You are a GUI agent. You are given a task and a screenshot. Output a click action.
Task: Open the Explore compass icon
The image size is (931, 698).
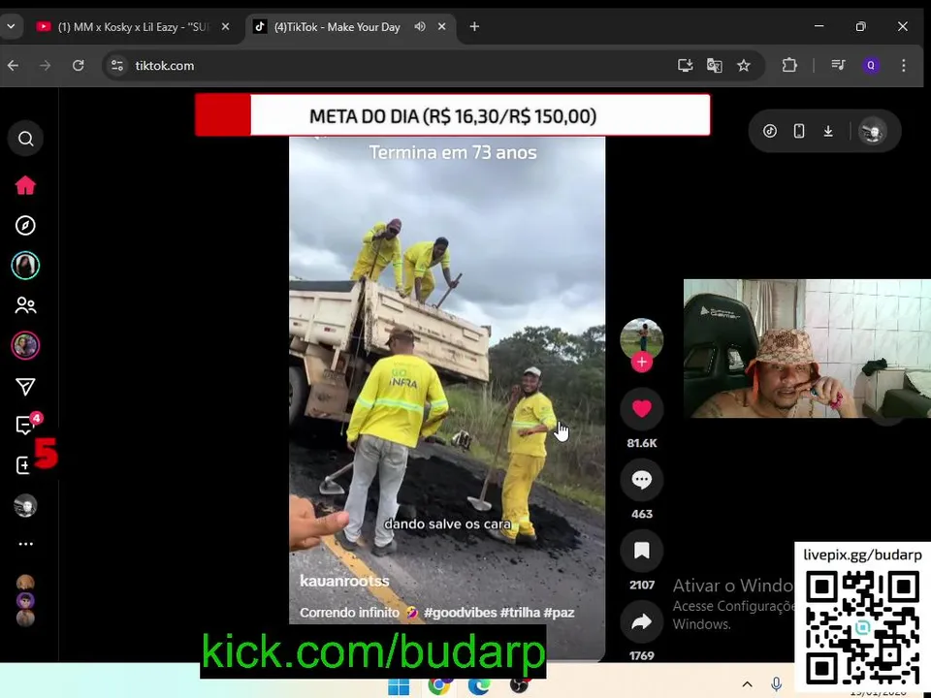coord(25,226)
